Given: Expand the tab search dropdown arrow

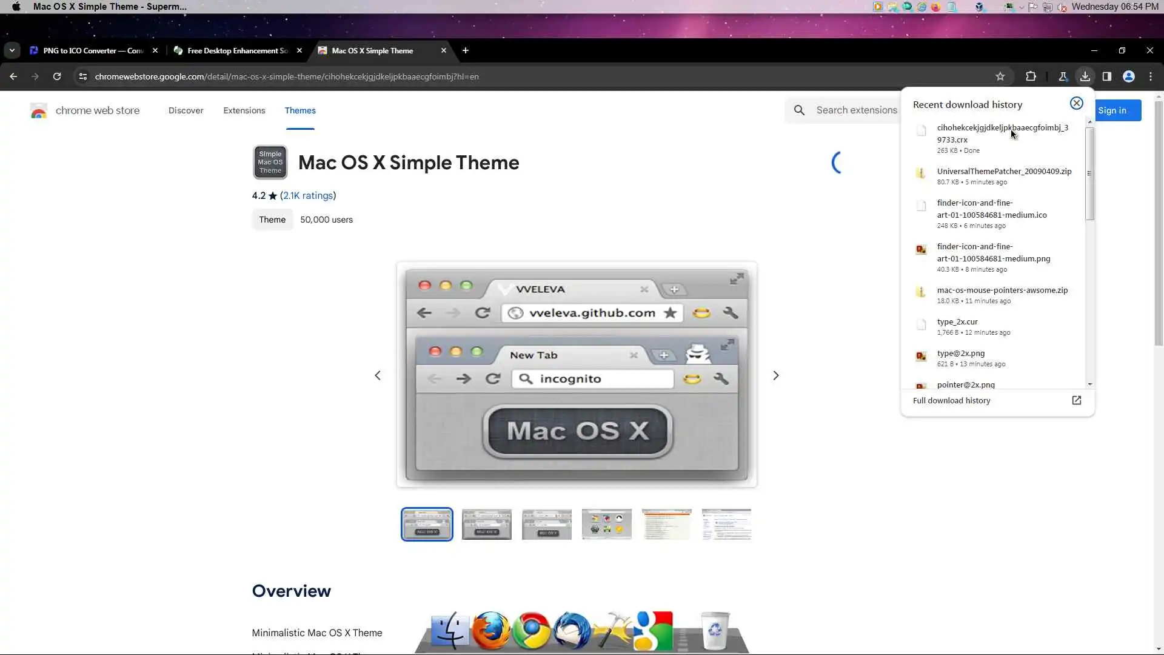Looking at the screenshot, I should (12, 50).
